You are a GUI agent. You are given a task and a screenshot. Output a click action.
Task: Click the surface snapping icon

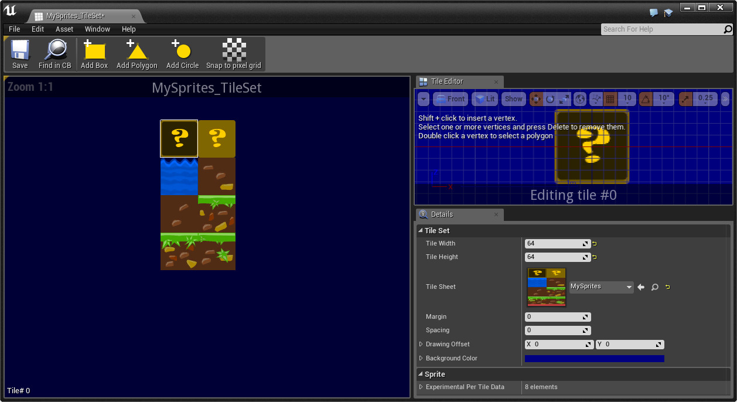click(596, 99)
